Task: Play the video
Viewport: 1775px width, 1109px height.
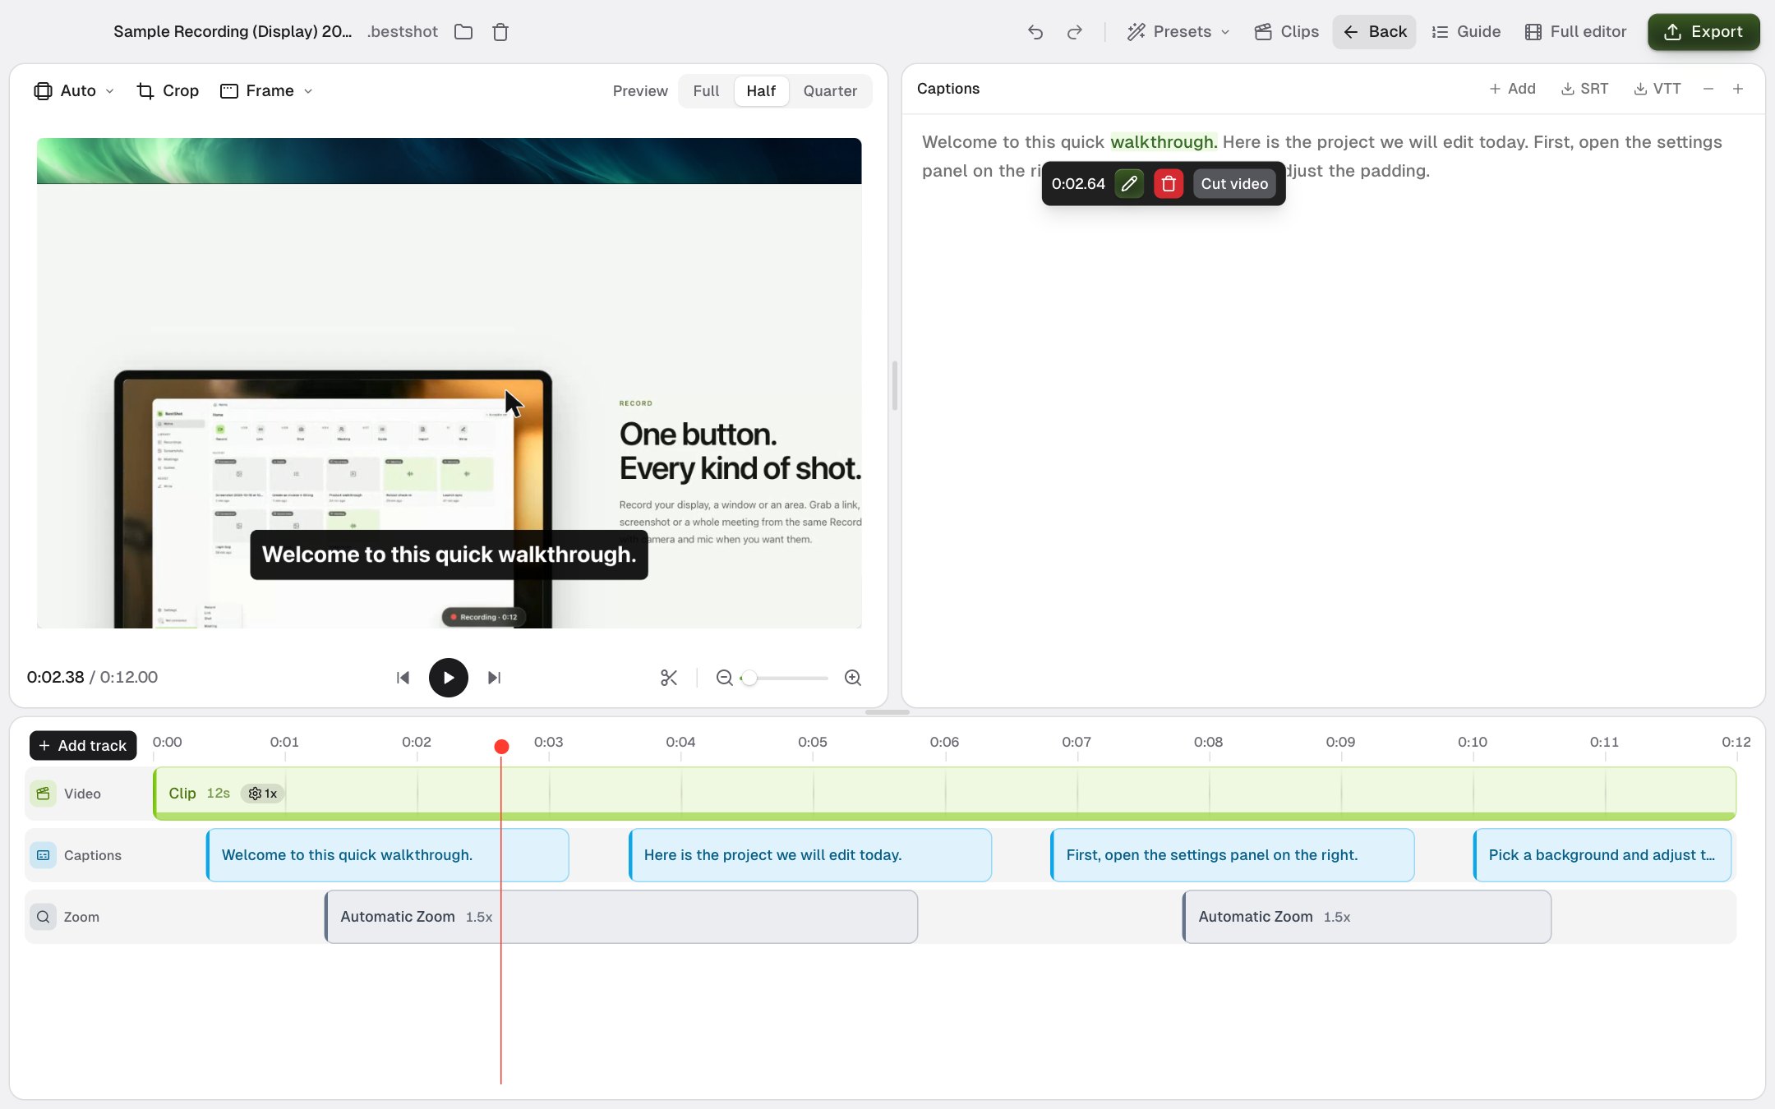Action: 448,678
